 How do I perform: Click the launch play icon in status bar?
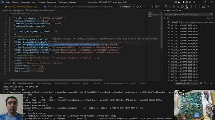(x=73, y=119)
